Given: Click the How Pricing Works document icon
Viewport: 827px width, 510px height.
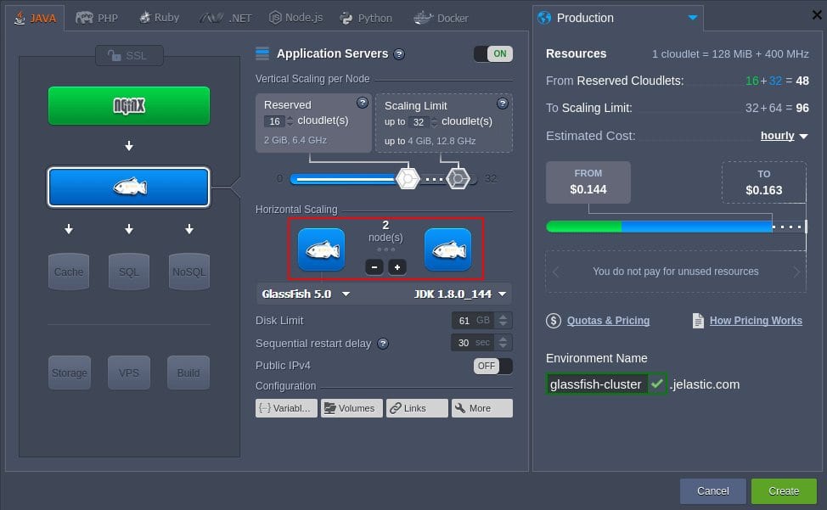Looking at the screenshot, I should coord(698,320).
